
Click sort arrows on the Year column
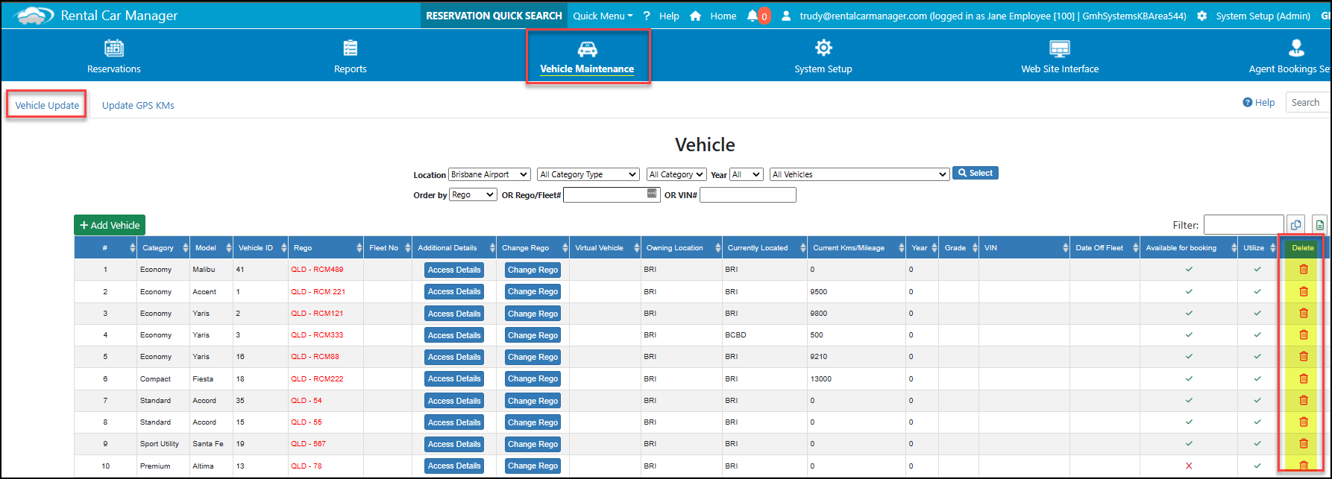pos(933,248)
